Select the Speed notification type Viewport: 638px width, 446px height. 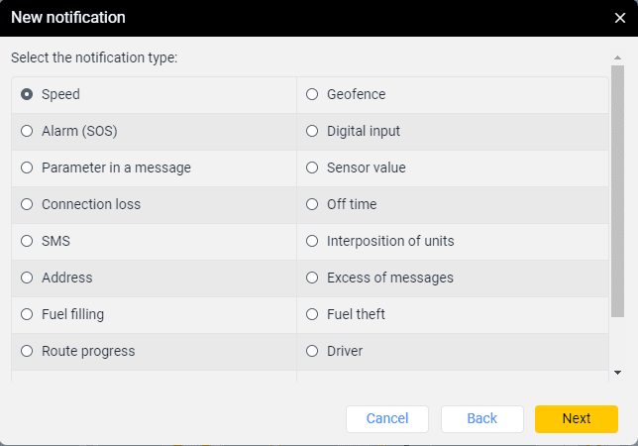[27, 95]
